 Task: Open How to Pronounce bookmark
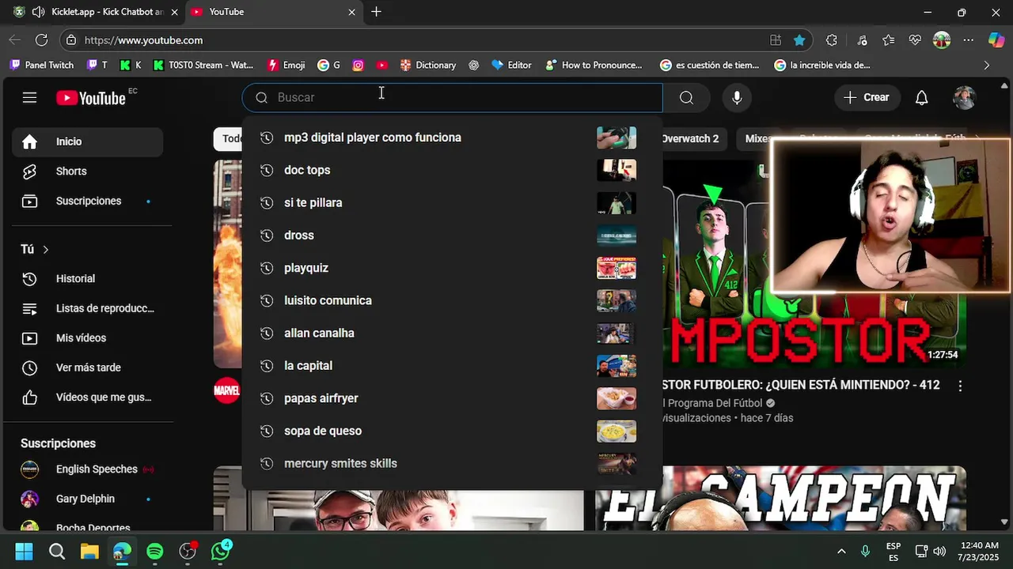tap(594, 65)
